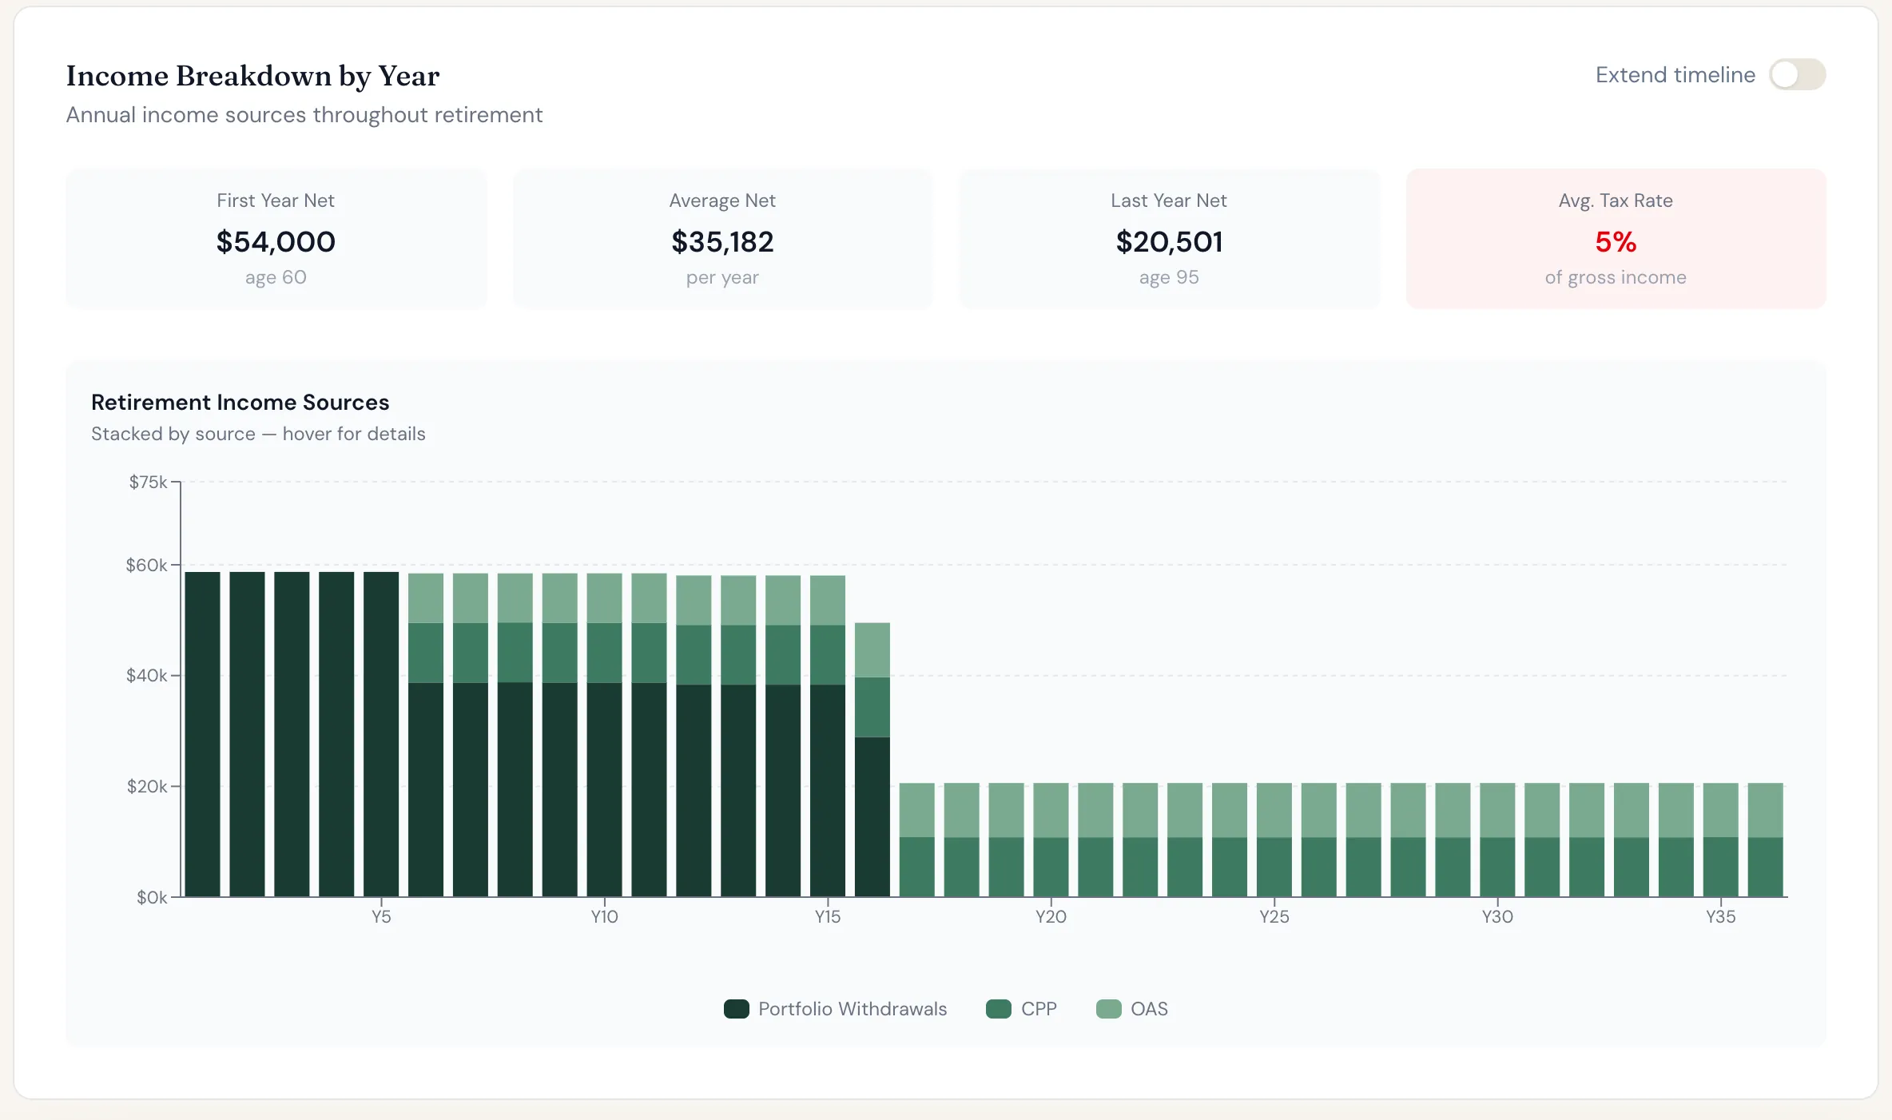Click the Portfolio Withdrawals legend swatch
1892x1120 pixels.
coord(736,1009)
